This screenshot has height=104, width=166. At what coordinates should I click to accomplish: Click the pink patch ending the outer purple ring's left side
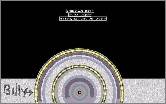pos(40,102)
